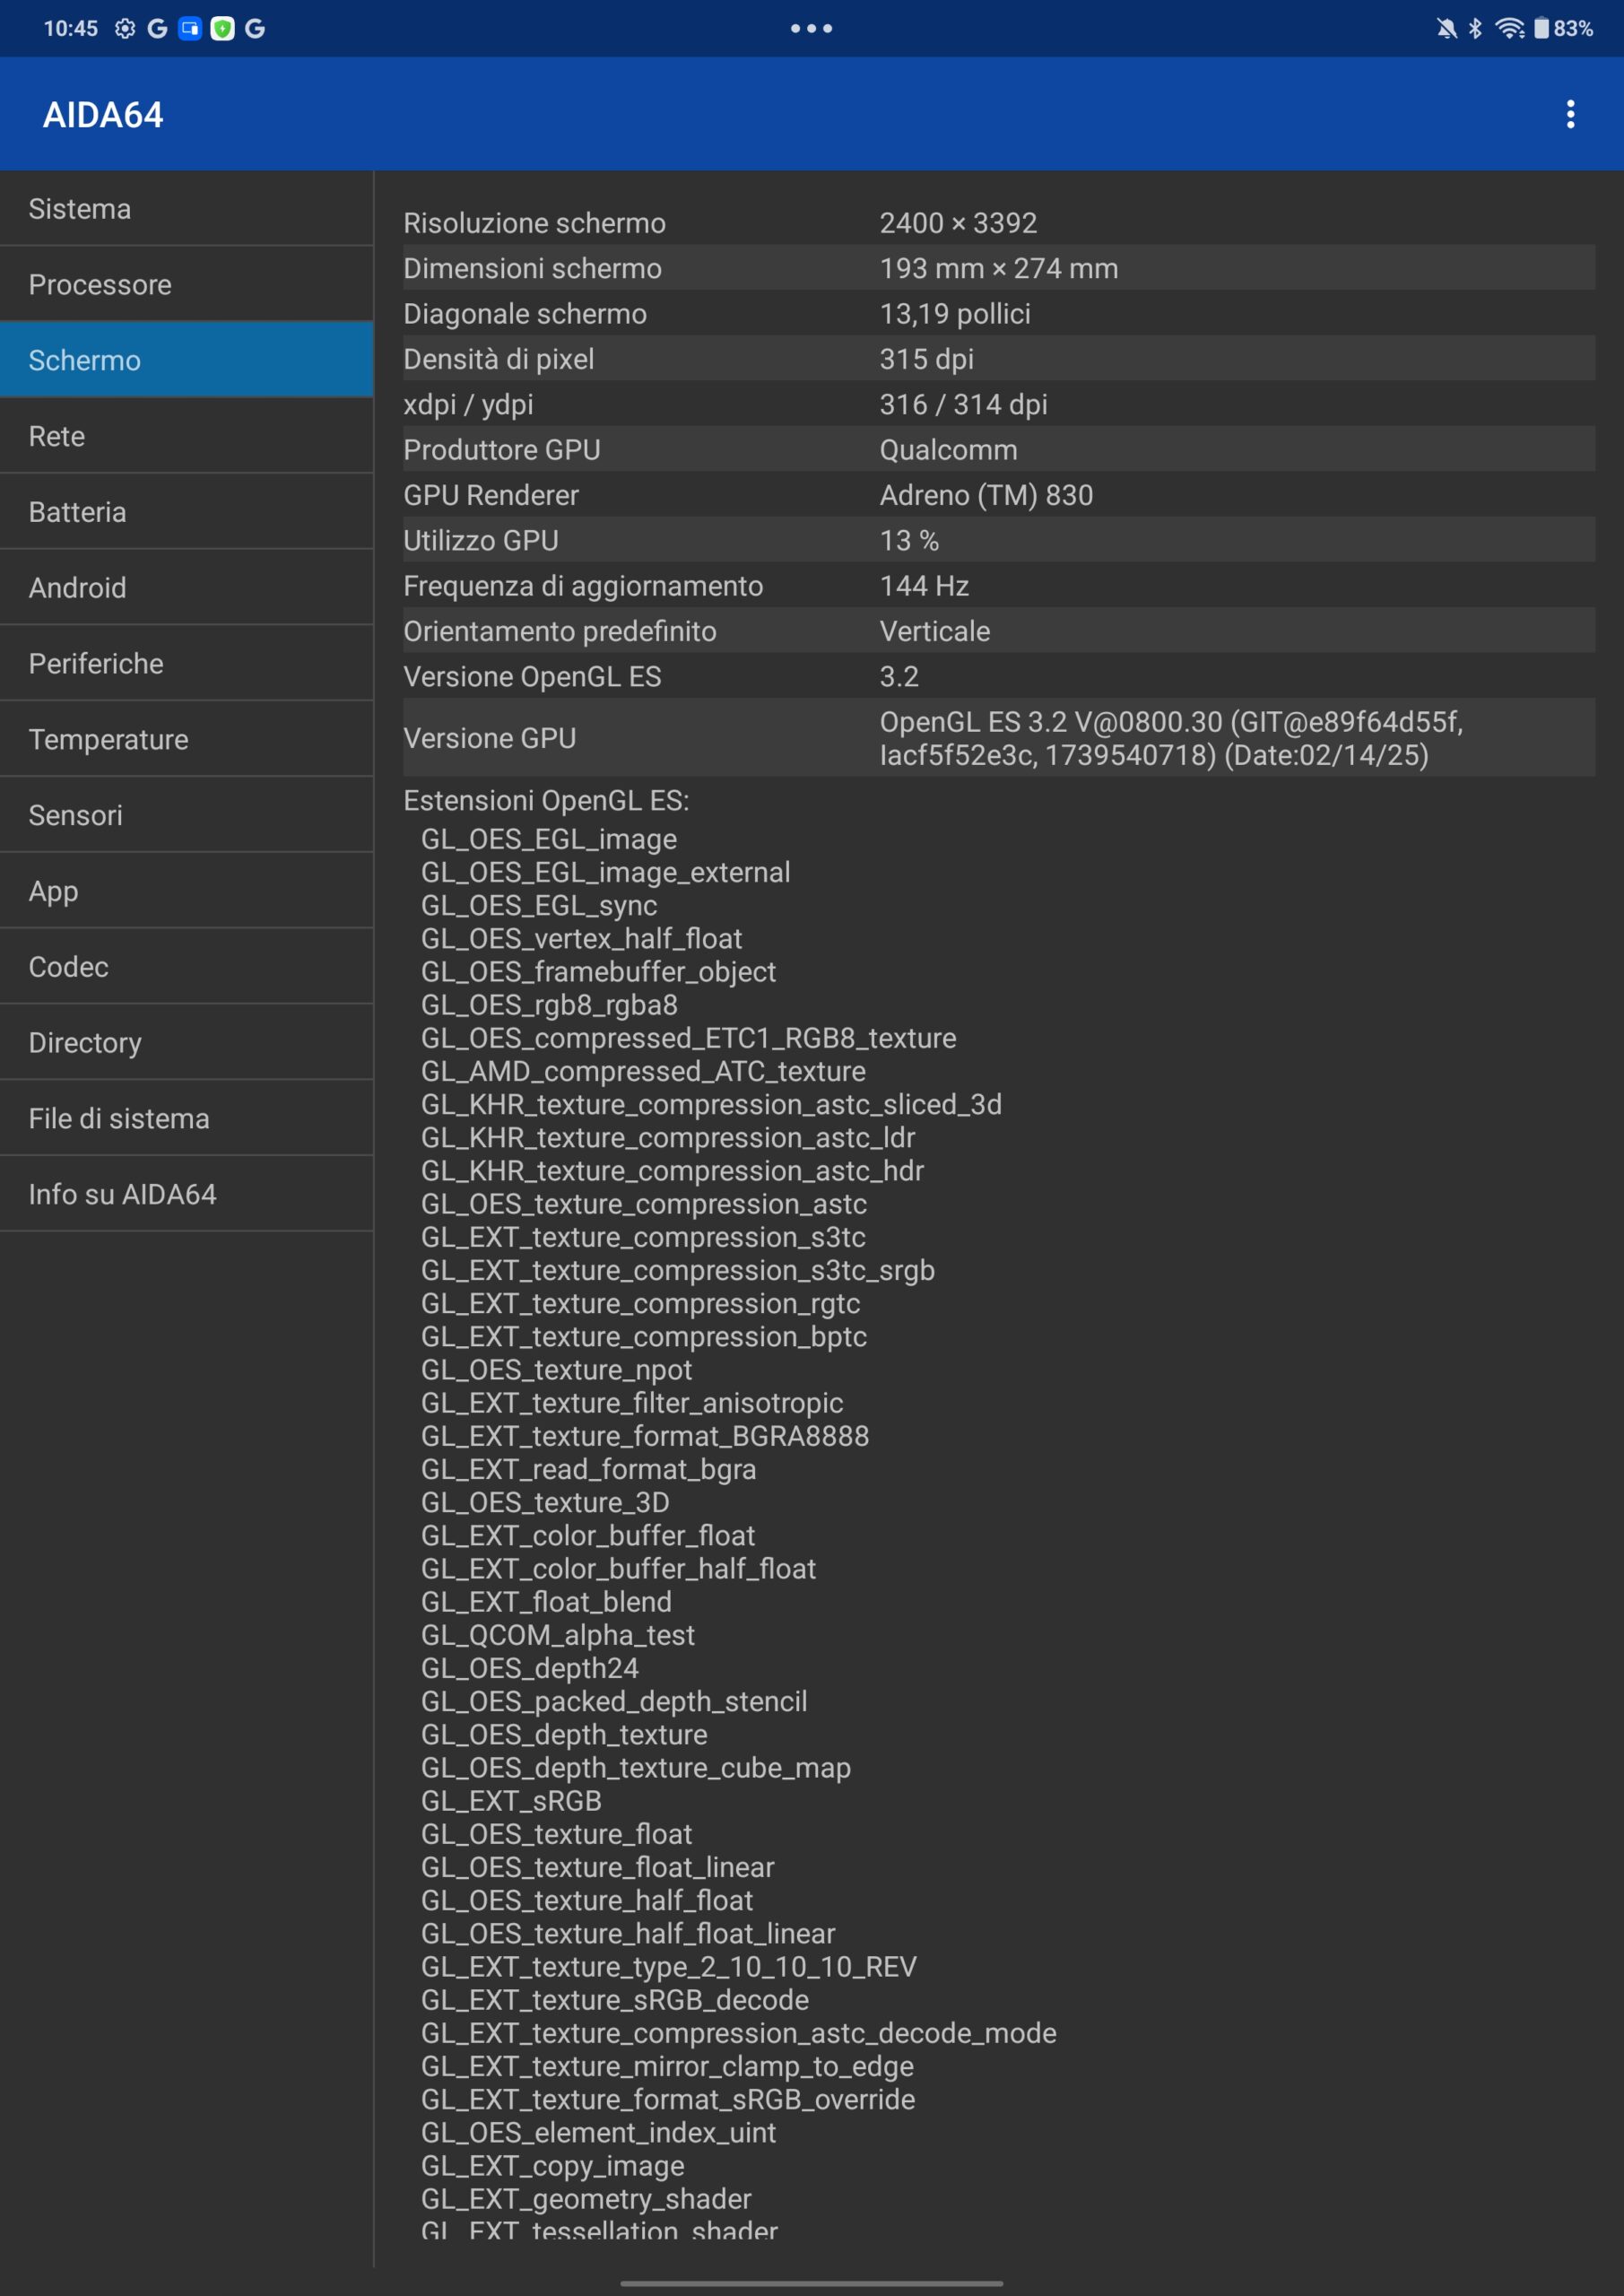The height and width of the screenshot is (2296, 1624).
Task: Open the Codec section
Action: tap(187, 967)
